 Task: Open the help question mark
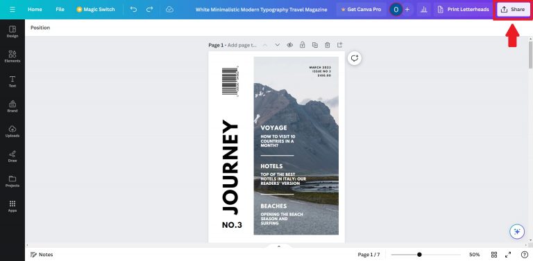[524, 255]
